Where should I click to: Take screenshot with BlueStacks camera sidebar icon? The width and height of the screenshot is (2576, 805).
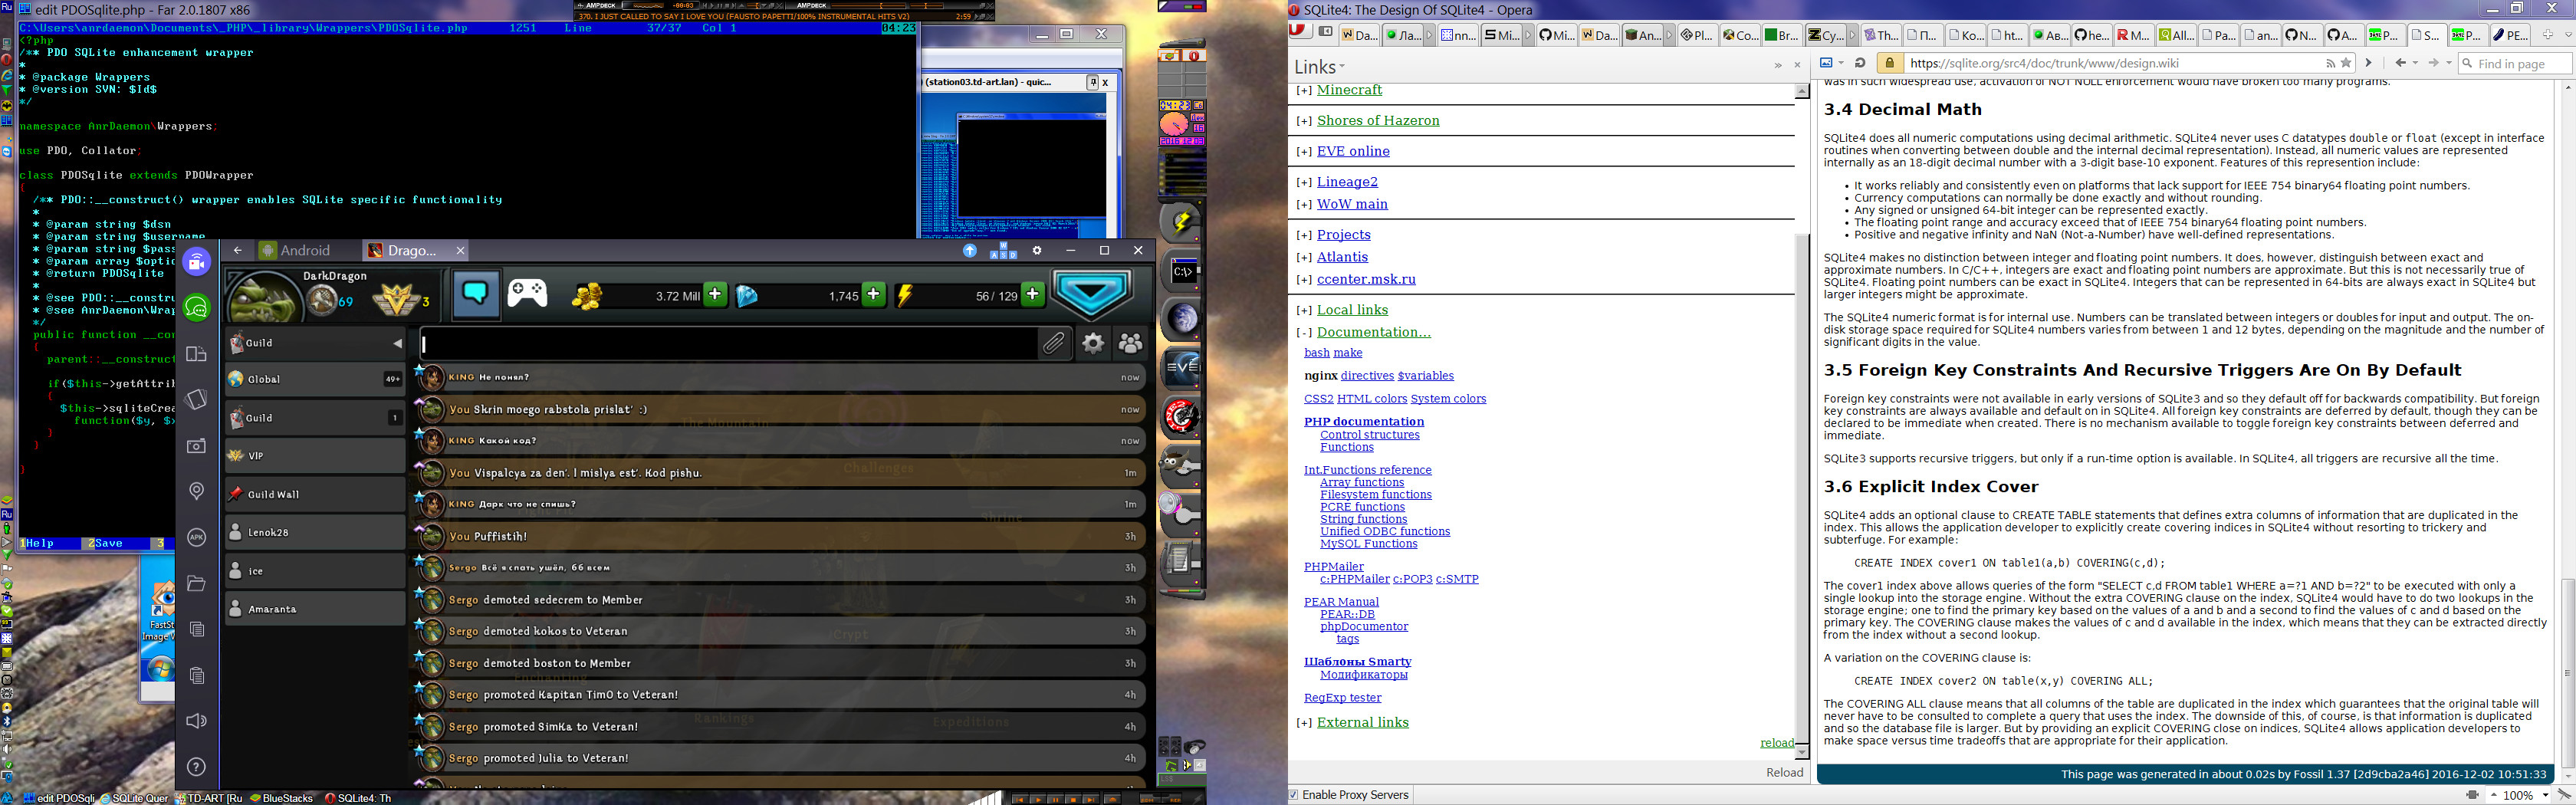coord(197,446)
